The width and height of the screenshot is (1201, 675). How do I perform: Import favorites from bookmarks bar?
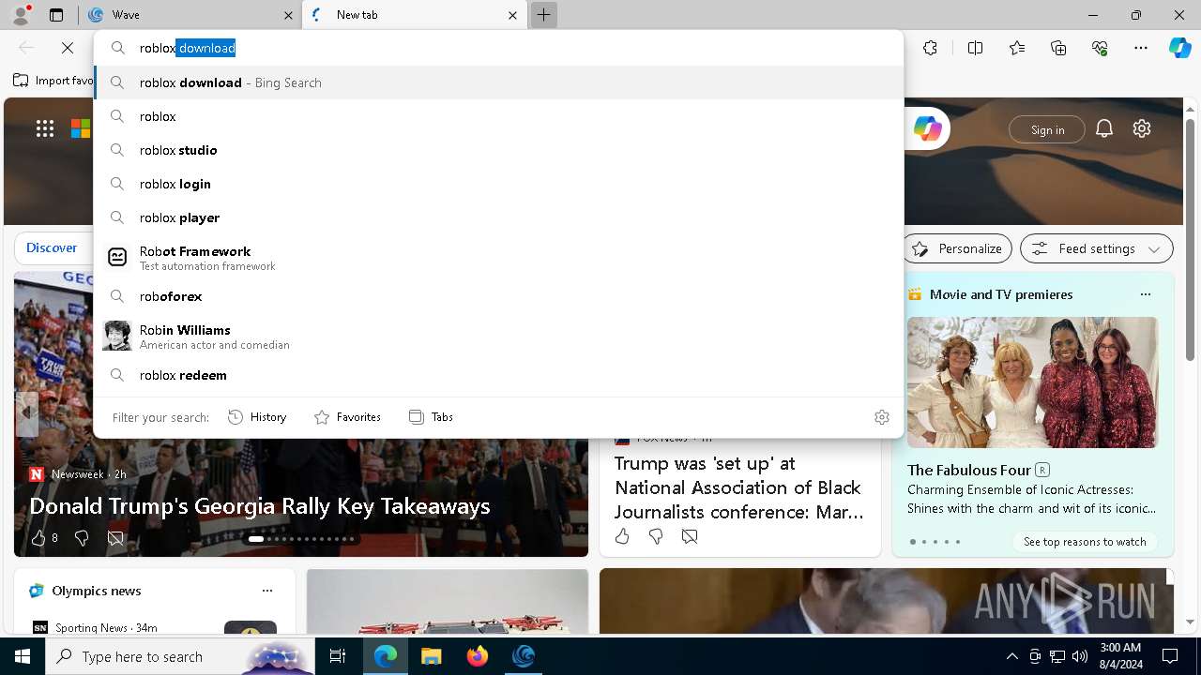click(53, 81)
